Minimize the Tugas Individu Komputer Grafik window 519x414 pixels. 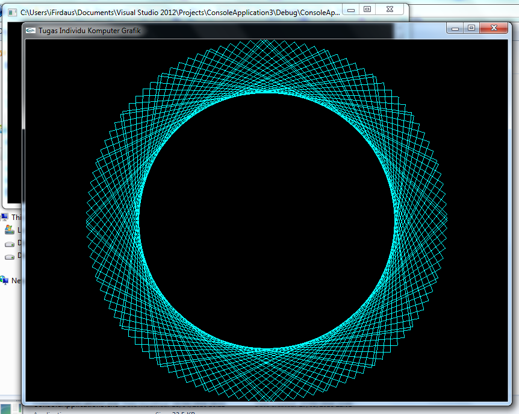(x=456, y=28)
